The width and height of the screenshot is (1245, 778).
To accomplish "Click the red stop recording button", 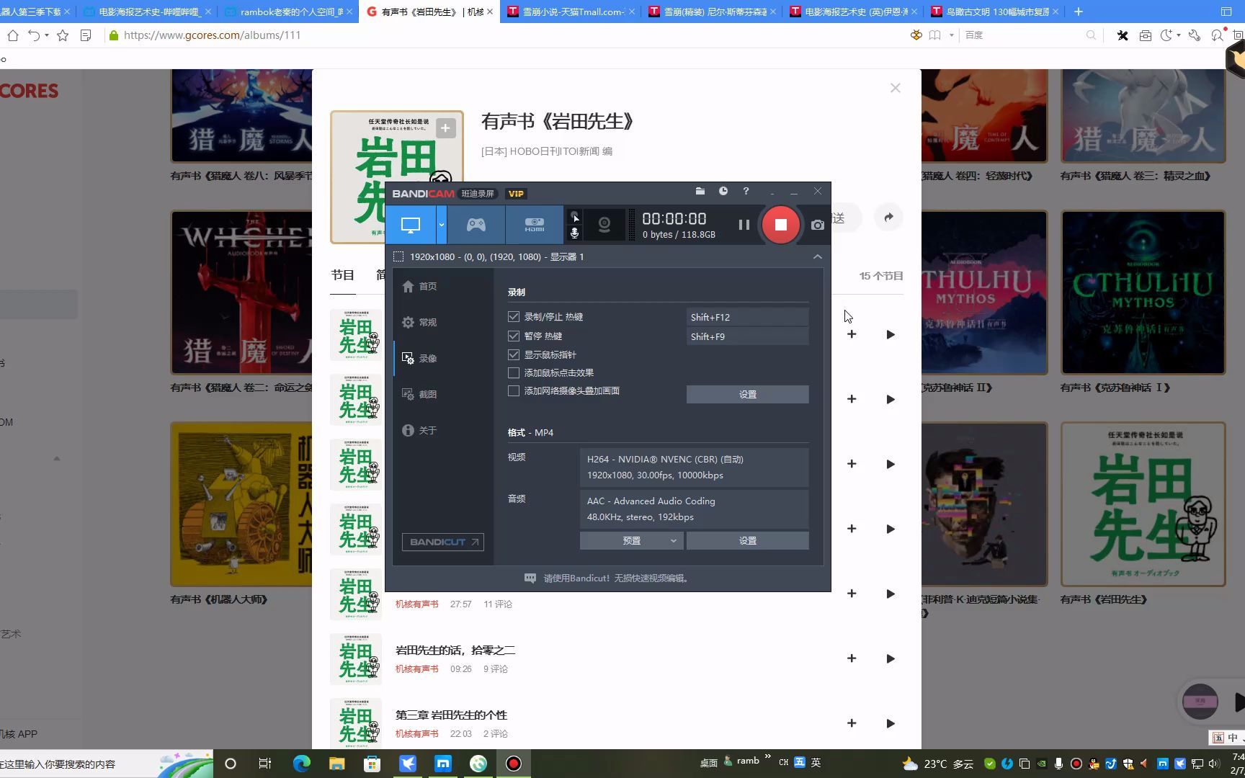I will coord(780,225).
